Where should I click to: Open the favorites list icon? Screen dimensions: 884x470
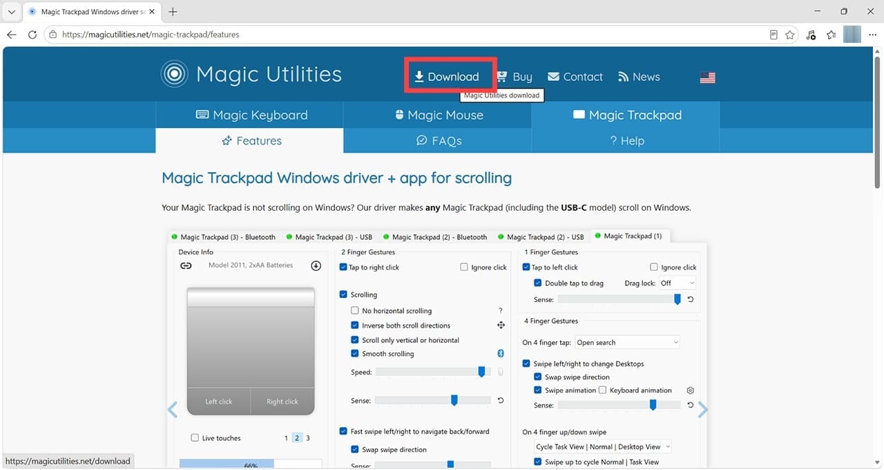(831, 35)
